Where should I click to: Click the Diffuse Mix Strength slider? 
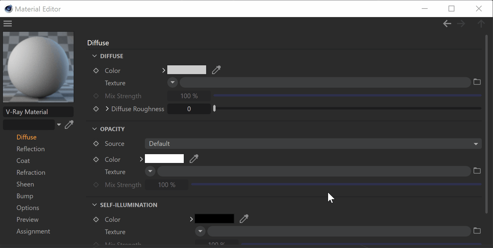pos(348,95)
